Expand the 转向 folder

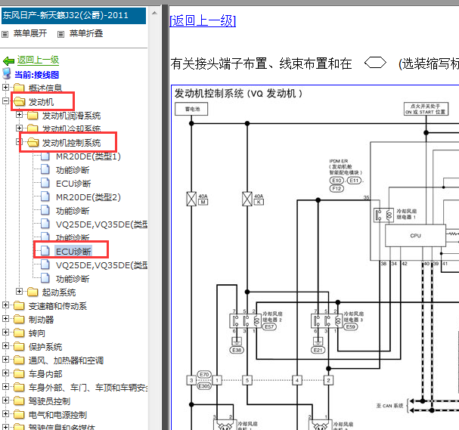pos(5,332)
